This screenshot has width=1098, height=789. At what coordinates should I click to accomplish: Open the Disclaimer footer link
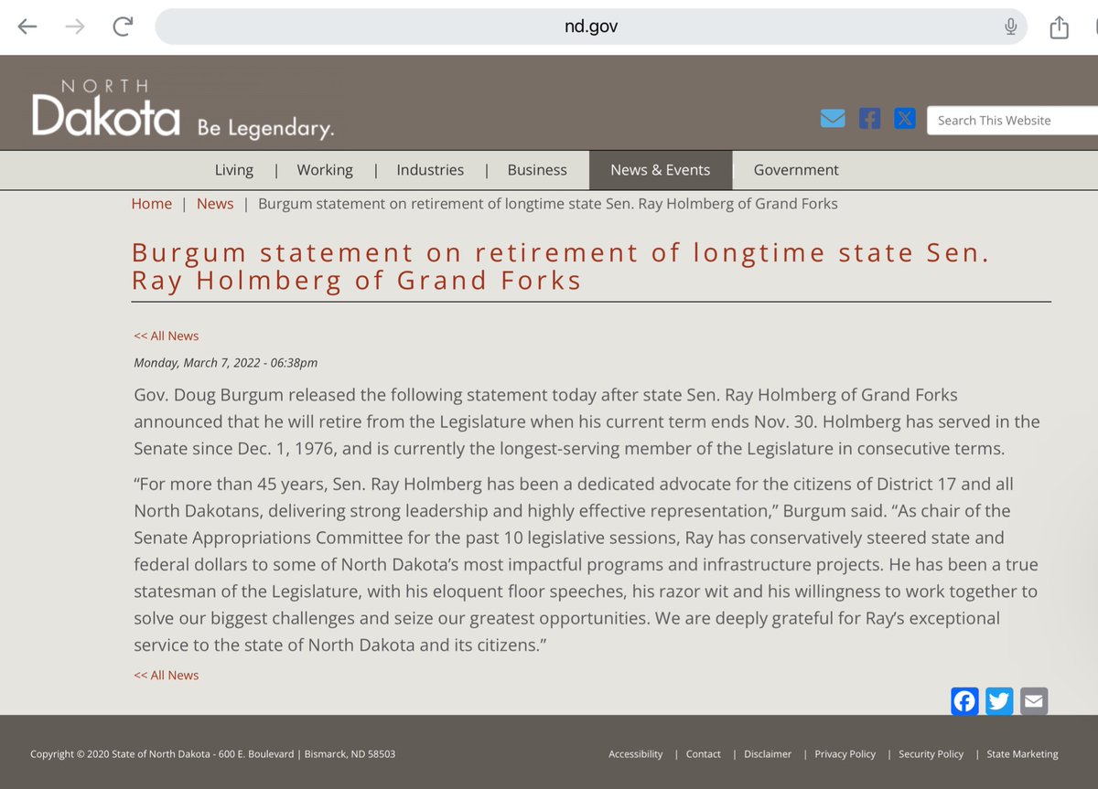(768, 754)
